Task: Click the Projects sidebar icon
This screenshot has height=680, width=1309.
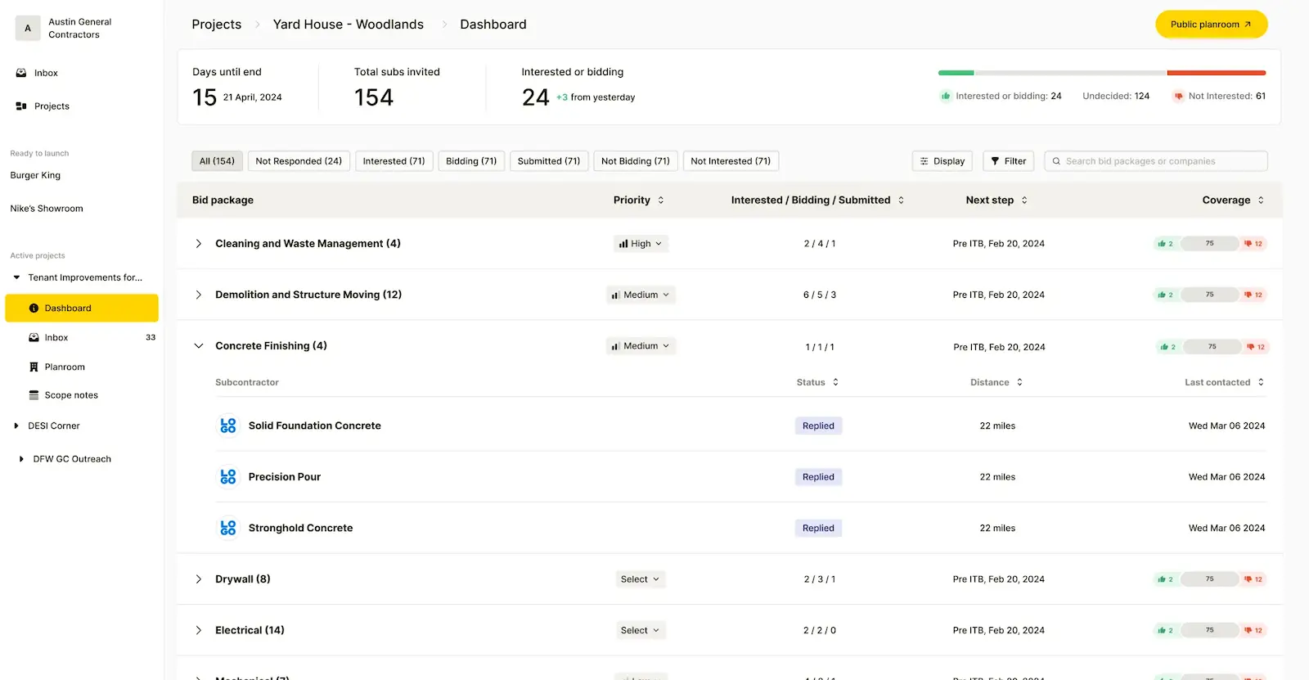Action: pyautogui.click(x=21, y=106)
